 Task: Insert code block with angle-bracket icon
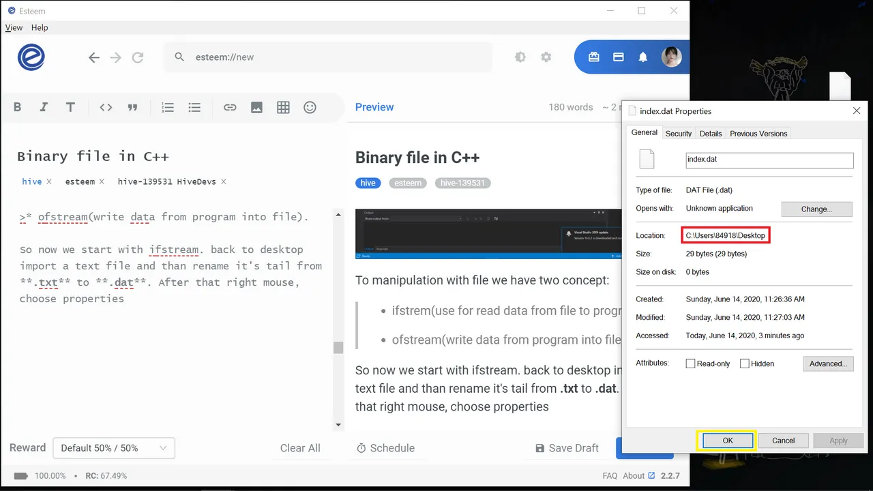tap(106, 107)
